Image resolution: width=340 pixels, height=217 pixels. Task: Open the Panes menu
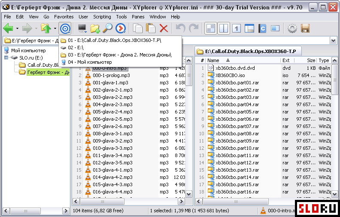pos(138,17)
